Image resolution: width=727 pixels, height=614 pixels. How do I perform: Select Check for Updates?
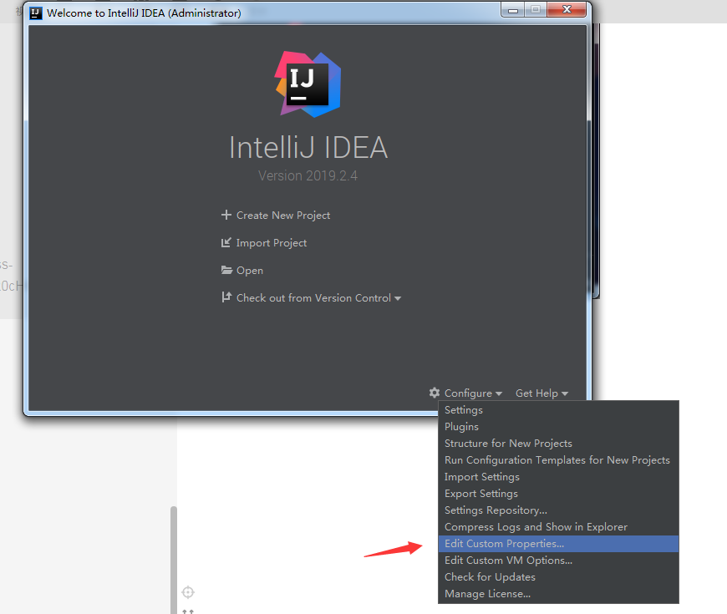(x=490, y=576)
